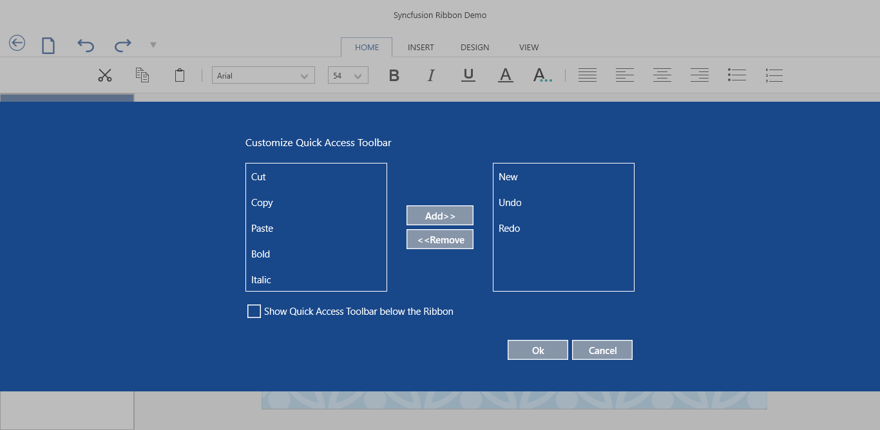Open the DESIGN ribbon tab
Viewport: 880px width, 430px height.
[x=475, y=47]
